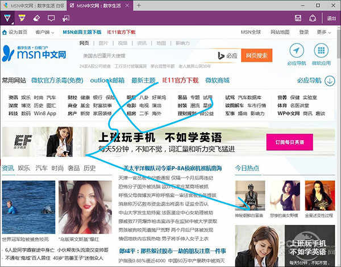Viewport: 341px width, 267px height.
Task: Save the web note
Action: click(x=298, y=18)
